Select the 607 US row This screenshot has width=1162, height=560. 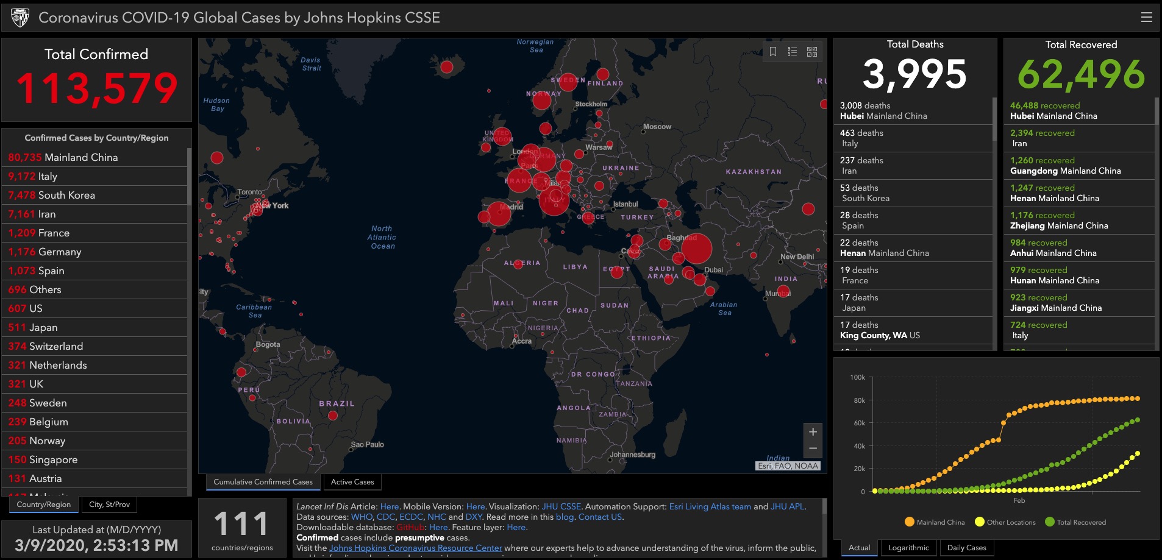[x=94, y=308]
